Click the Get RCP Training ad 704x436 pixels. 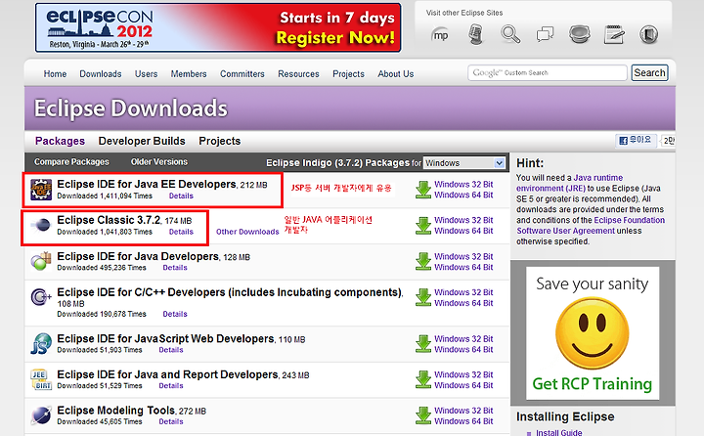[593, 333]
